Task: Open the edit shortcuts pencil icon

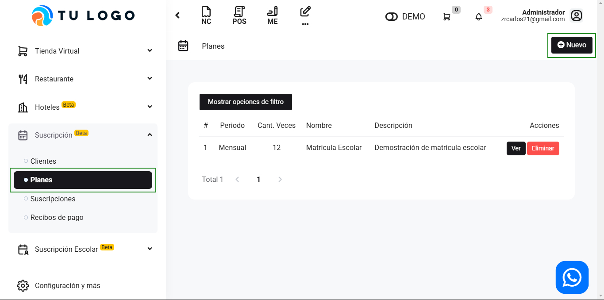Action: [305, 12]
